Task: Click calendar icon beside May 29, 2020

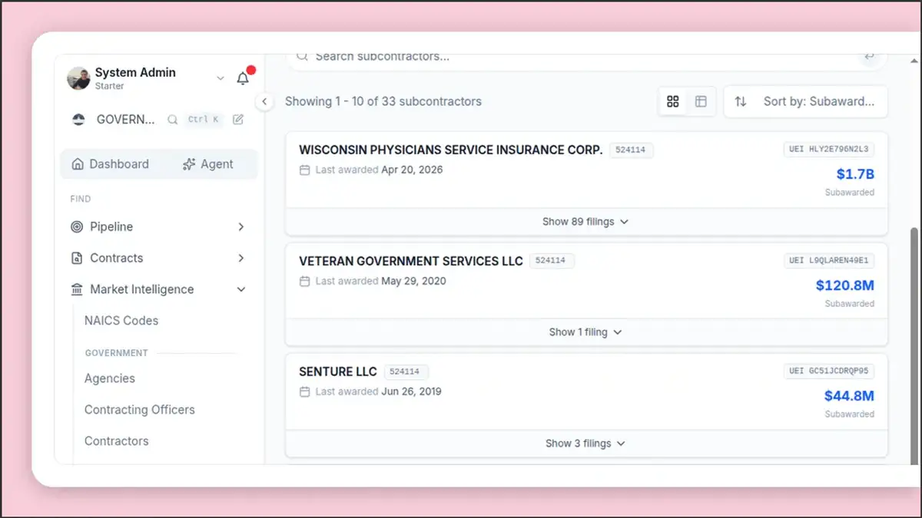Action: click(304, 281)
